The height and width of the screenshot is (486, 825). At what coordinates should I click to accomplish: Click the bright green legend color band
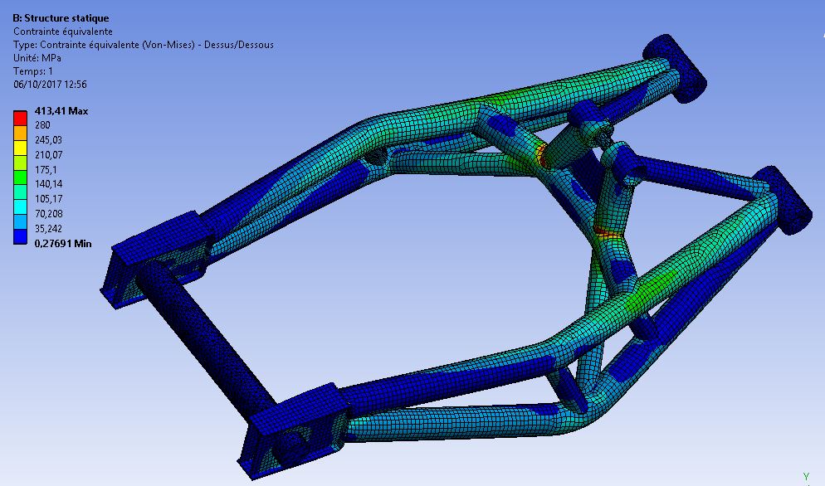(20, 177)
